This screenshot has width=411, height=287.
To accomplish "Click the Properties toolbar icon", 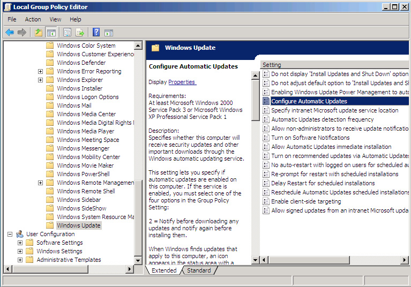I will click(x=67, y=33).
